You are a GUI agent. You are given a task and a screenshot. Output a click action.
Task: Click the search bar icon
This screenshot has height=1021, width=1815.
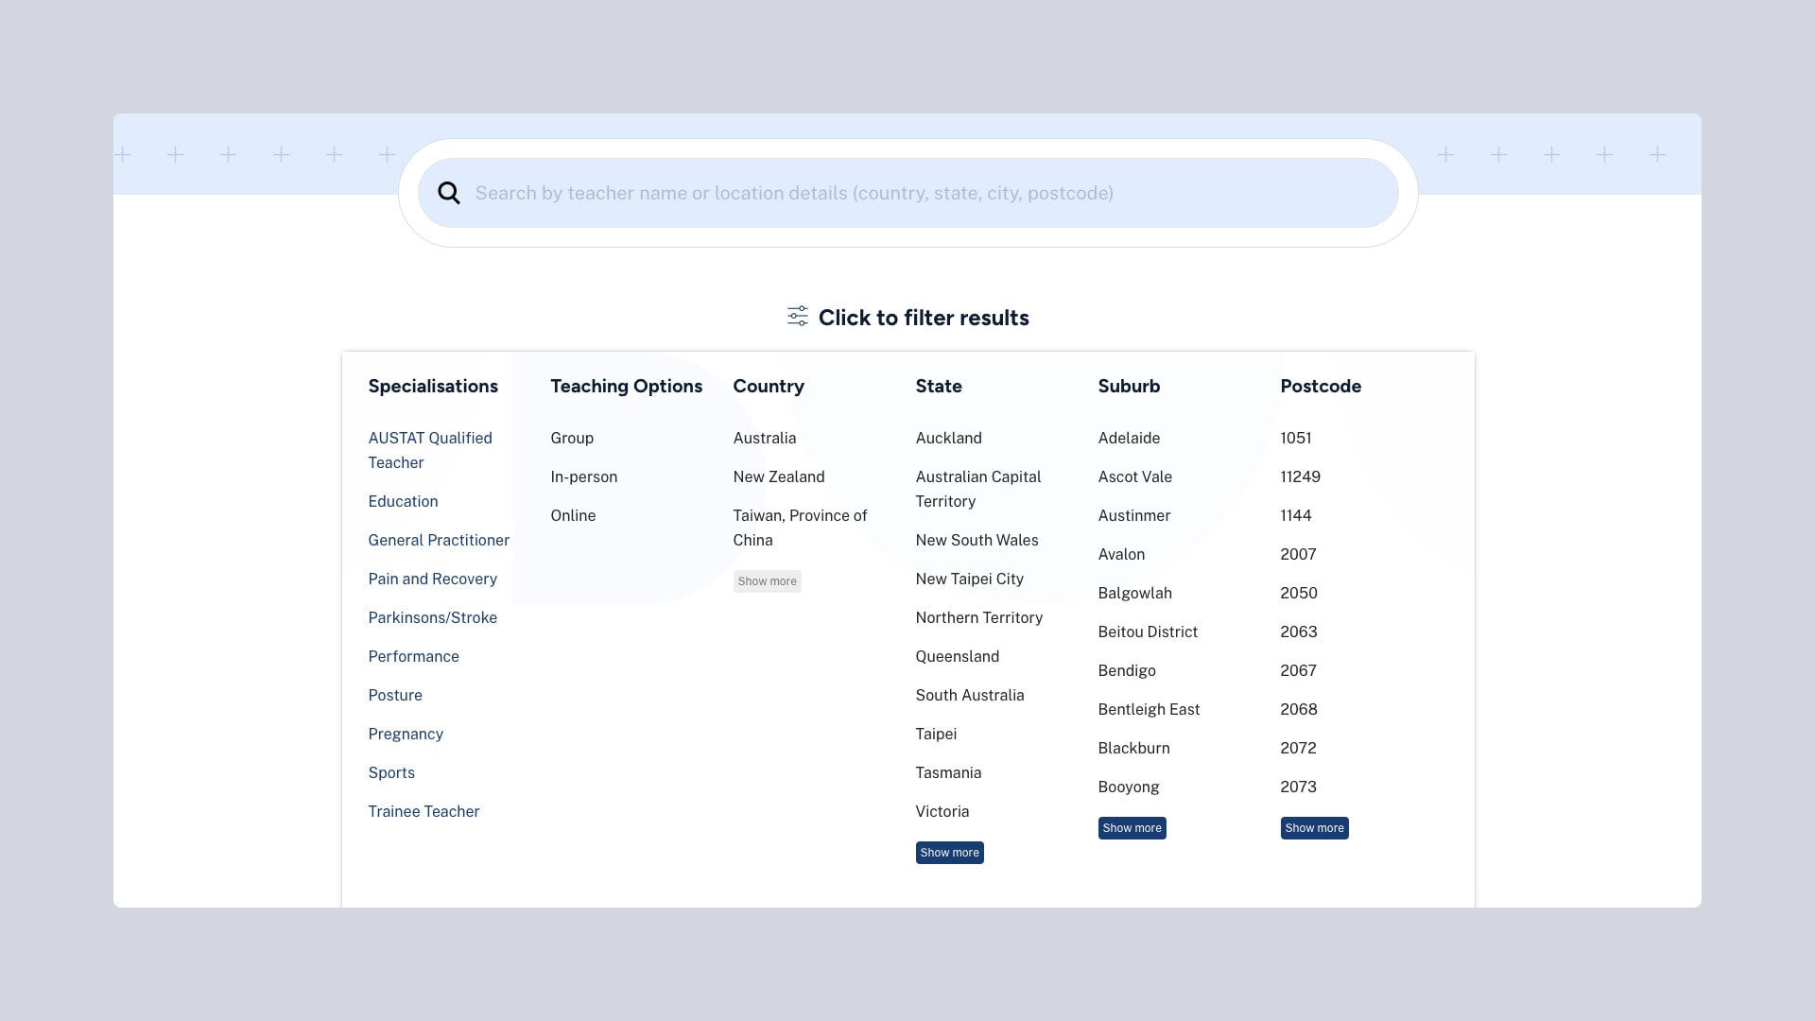coord(449,193)
